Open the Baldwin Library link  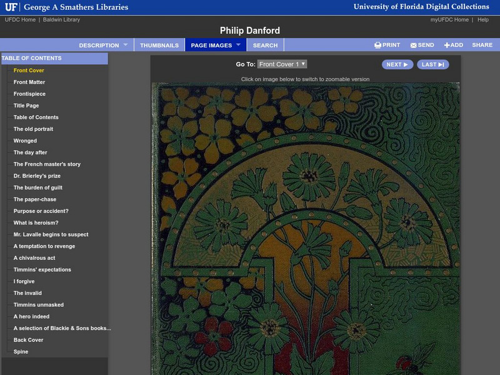coord(61,20)
